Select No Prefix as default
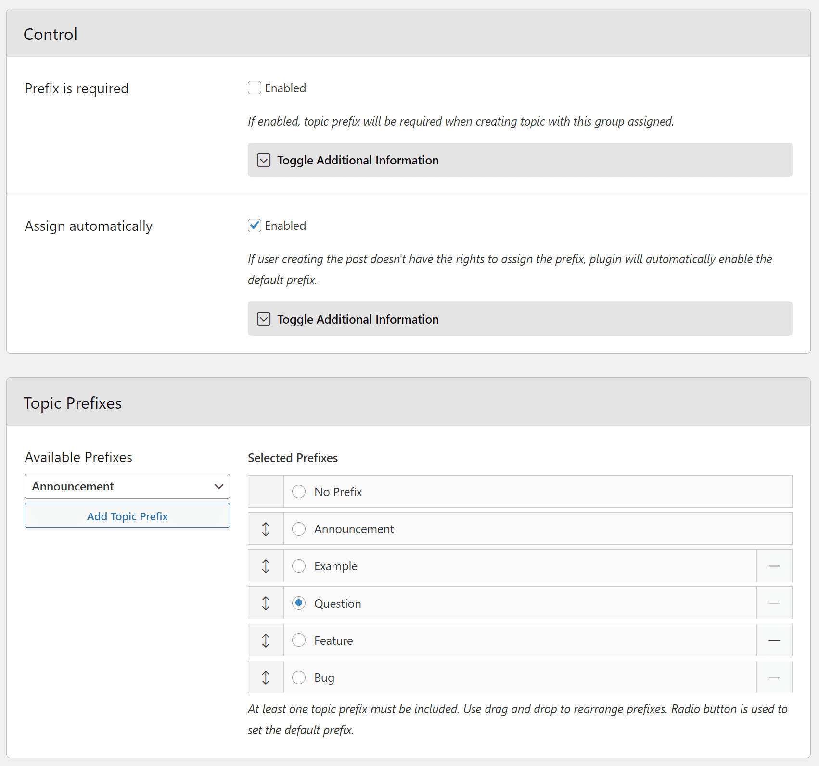The width and height of the screenshot is (819, 766). tap(299, 491)
